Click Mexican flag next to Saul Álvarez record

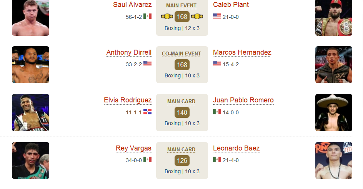tap(148, 16)
